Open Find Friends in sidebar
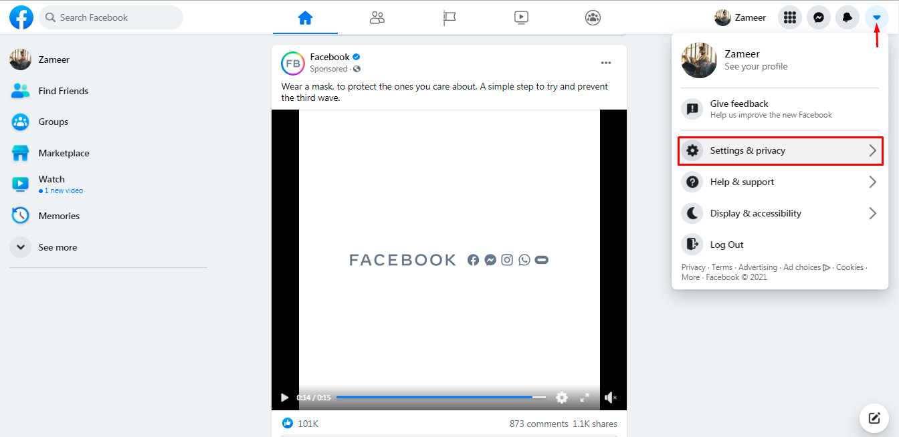This screenshot has width=899, height=437. [107, 91]
